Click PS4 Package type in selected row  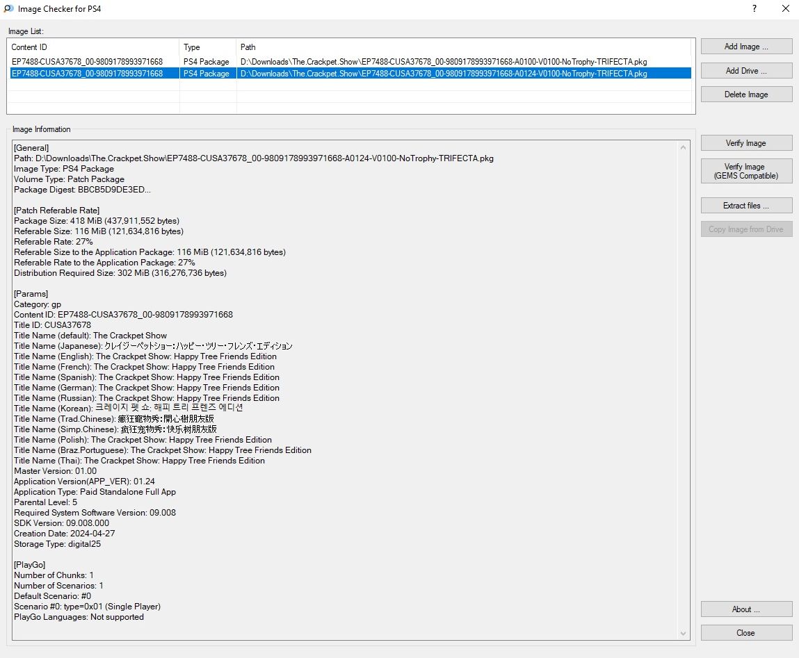[207, 74]
